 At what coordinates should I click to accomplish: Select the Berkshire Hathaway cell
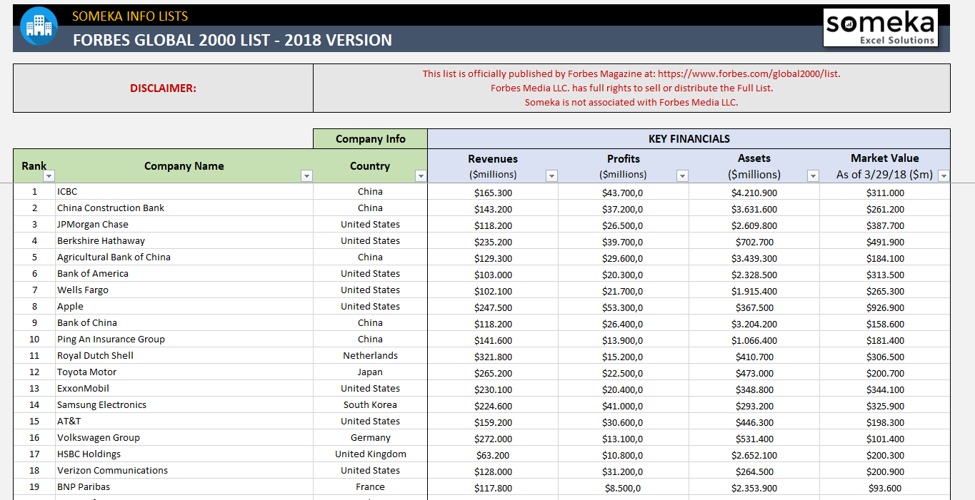[184, 241]
